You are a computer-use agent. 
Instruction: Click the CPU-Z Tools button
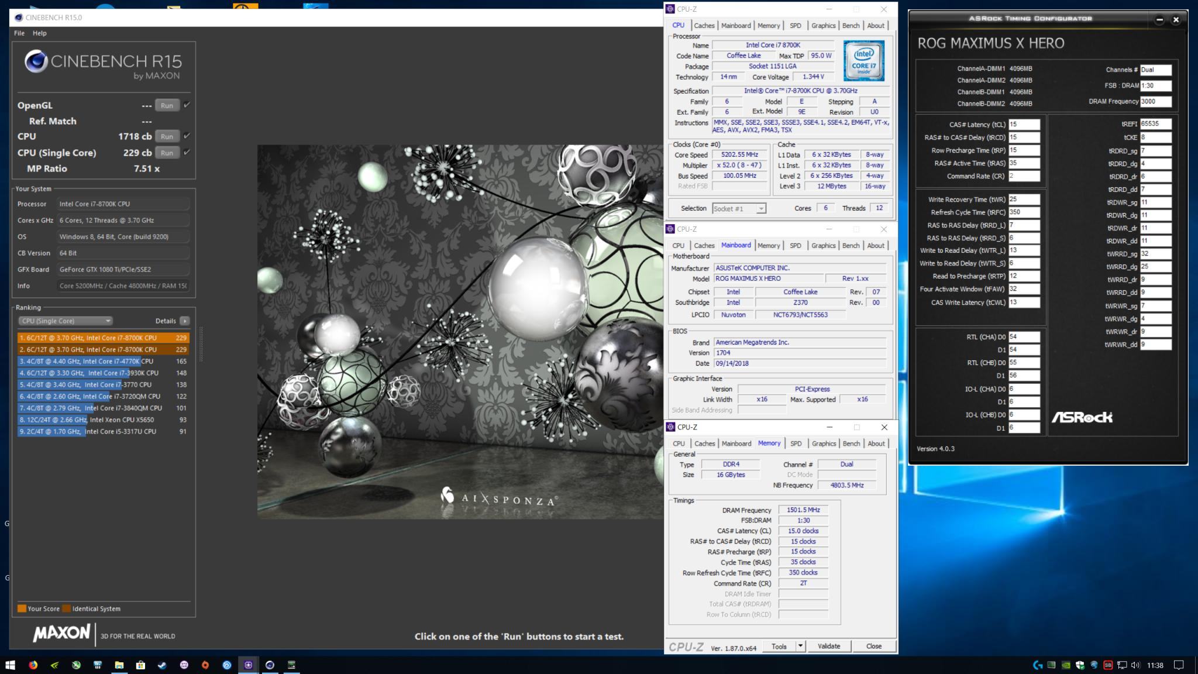click(779, 646)
